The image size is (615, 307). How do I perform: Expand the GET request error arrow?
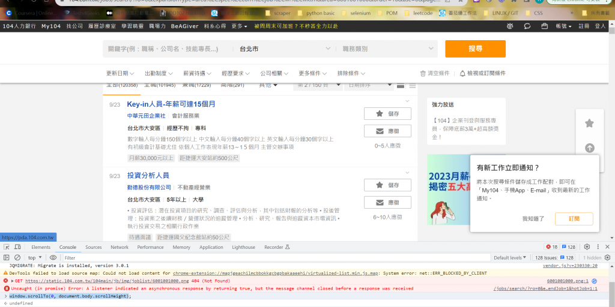point(13,281)
